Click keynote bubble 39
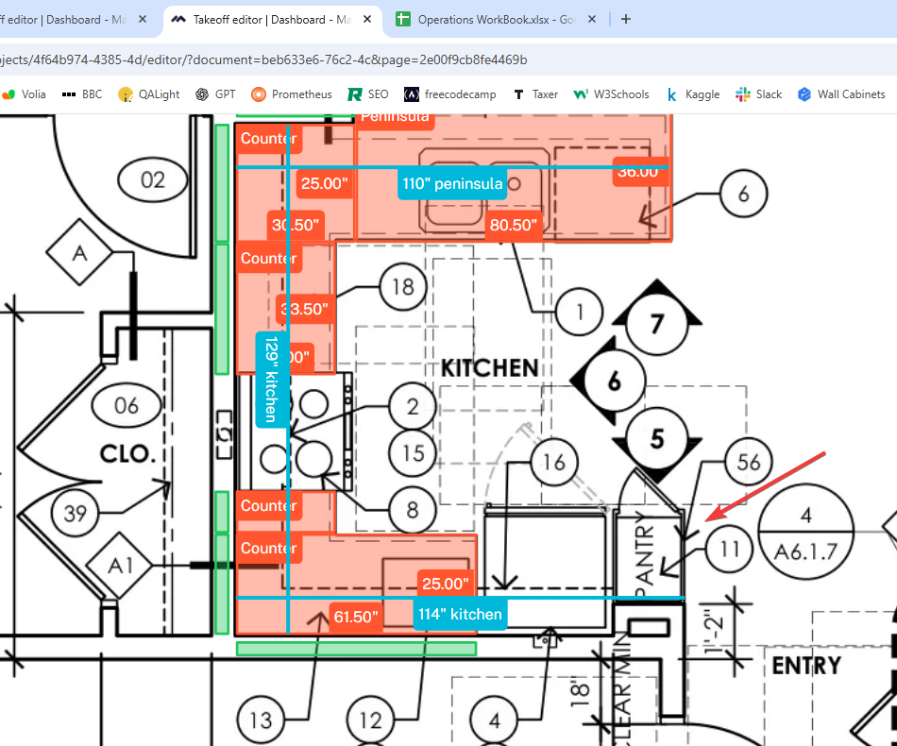 click(x=75, y=513)
